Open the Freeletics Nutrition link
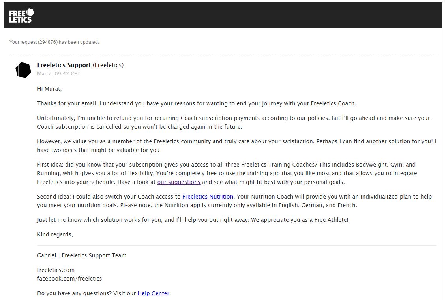 click(208, 197)
